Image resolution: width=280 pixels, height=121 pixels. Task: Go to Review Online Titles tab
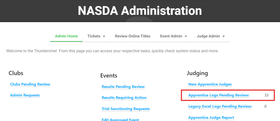coord(133,36)
